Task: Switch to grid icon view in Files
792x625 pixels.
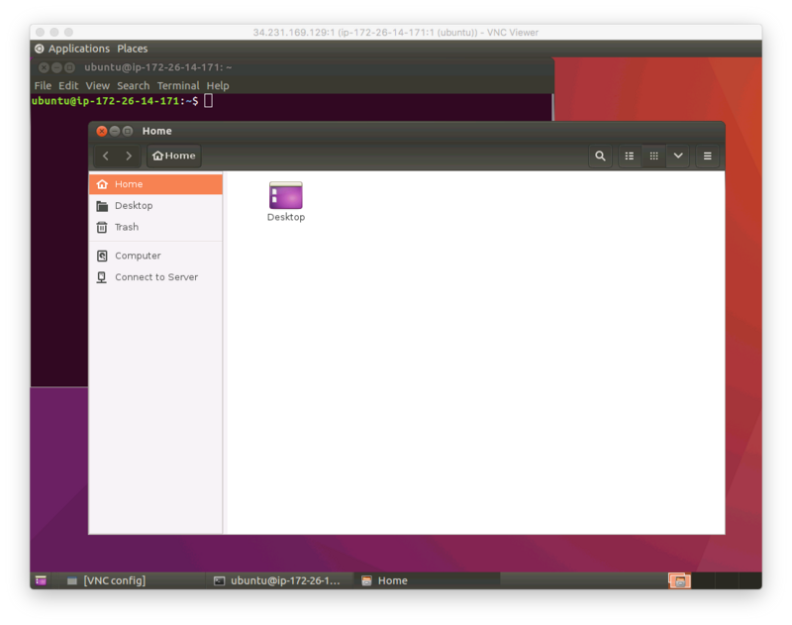Action: tap(653, 156)
